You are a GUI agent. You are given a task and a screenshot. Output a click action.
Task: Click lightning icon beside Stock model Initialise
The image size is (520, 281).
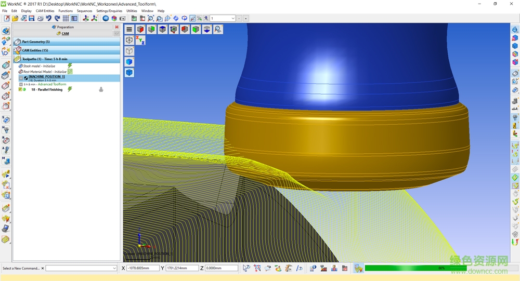click(x=70, y=66)
